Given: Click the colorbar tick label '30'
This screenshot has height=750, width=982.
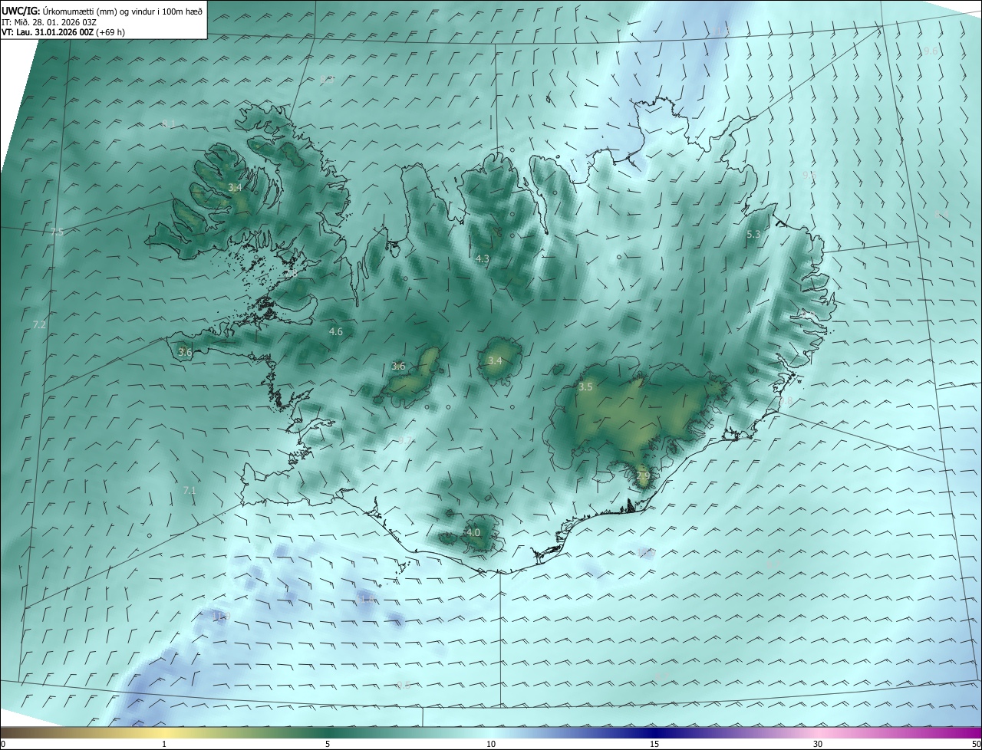Looking at the screenshot, I should [818, 744].
